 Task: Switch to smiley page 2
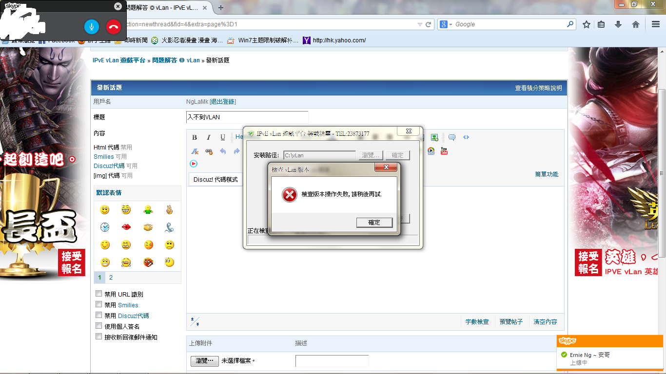[x=111, y=278]
